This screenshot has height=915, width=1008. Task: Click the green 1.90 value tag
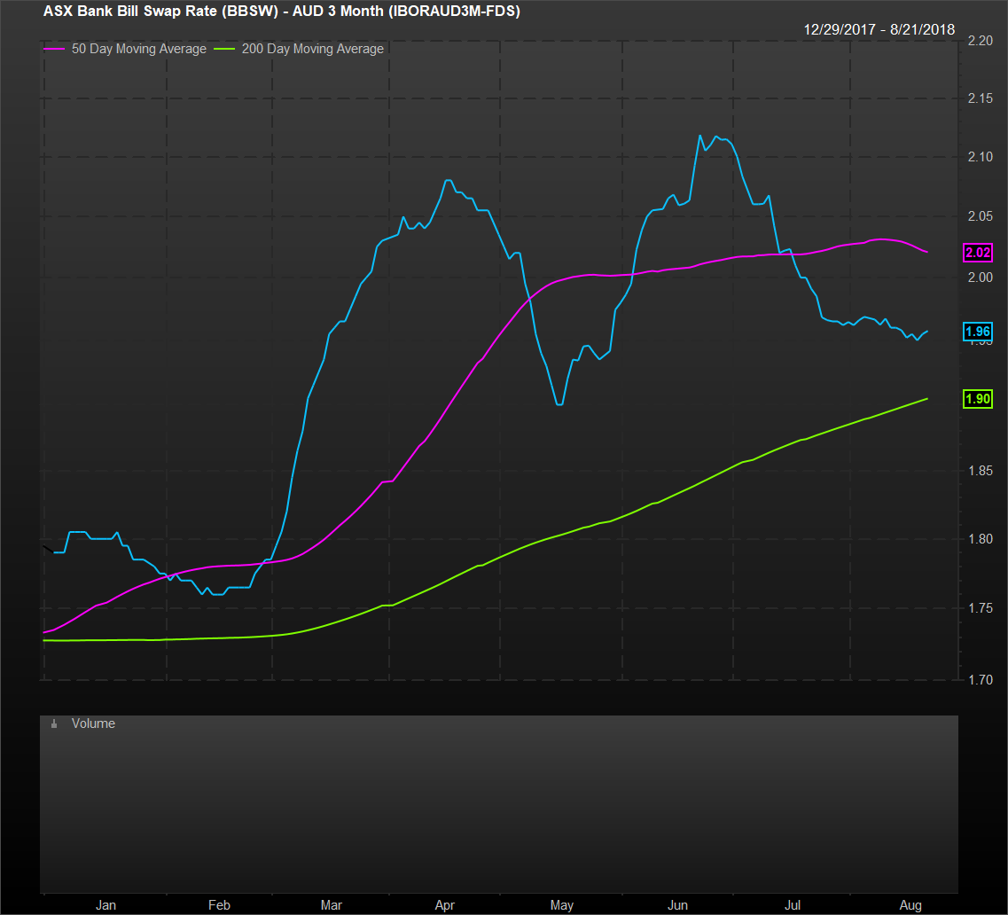coord(978,399)
